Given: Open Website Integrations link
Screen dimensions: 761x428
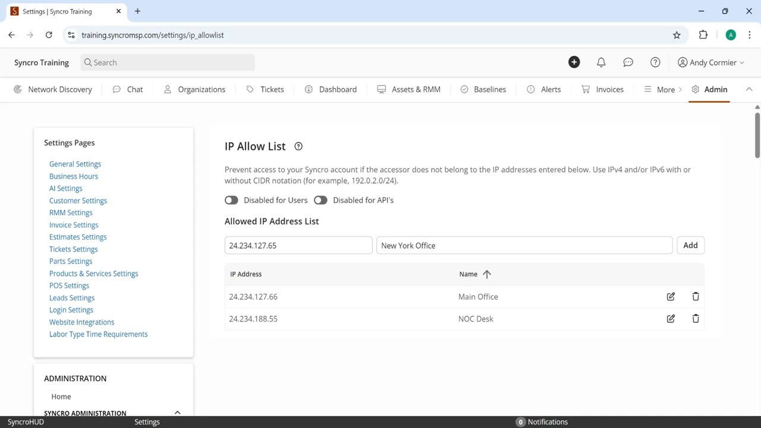Looking at the screenshot, I should (81, 323).
